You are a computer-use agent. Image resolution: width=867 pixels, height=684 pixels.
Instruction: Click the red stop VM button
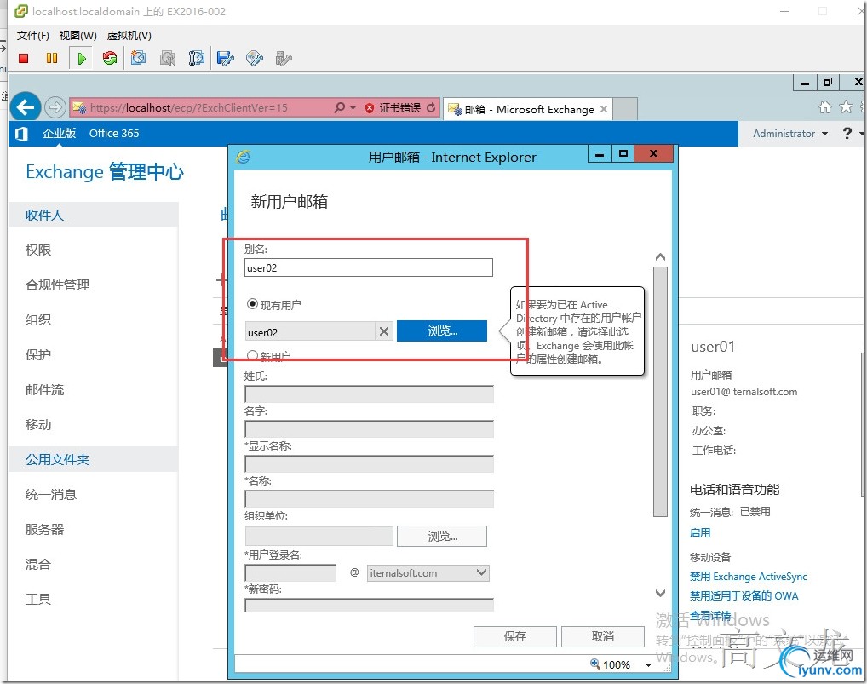click(x=23, y=58)
